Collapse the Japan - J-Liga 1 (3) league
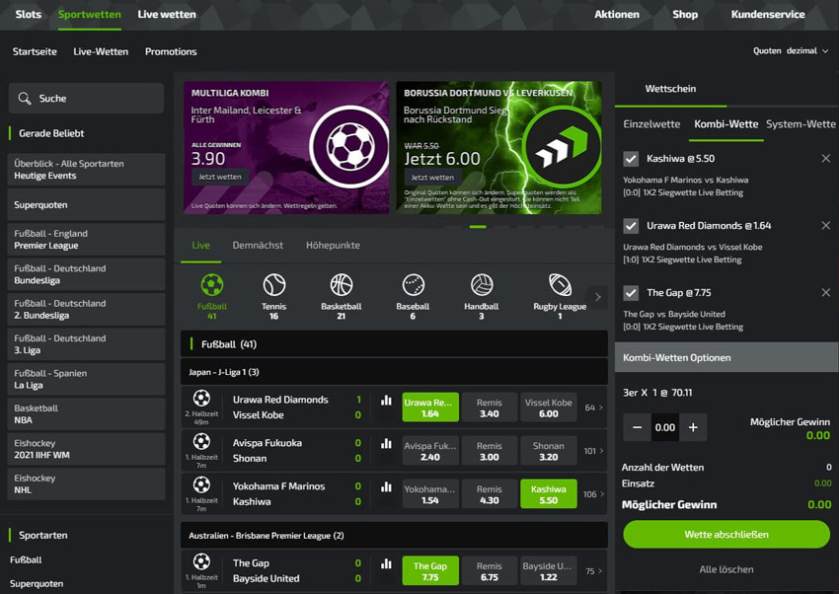 click(x=394, y=372)
